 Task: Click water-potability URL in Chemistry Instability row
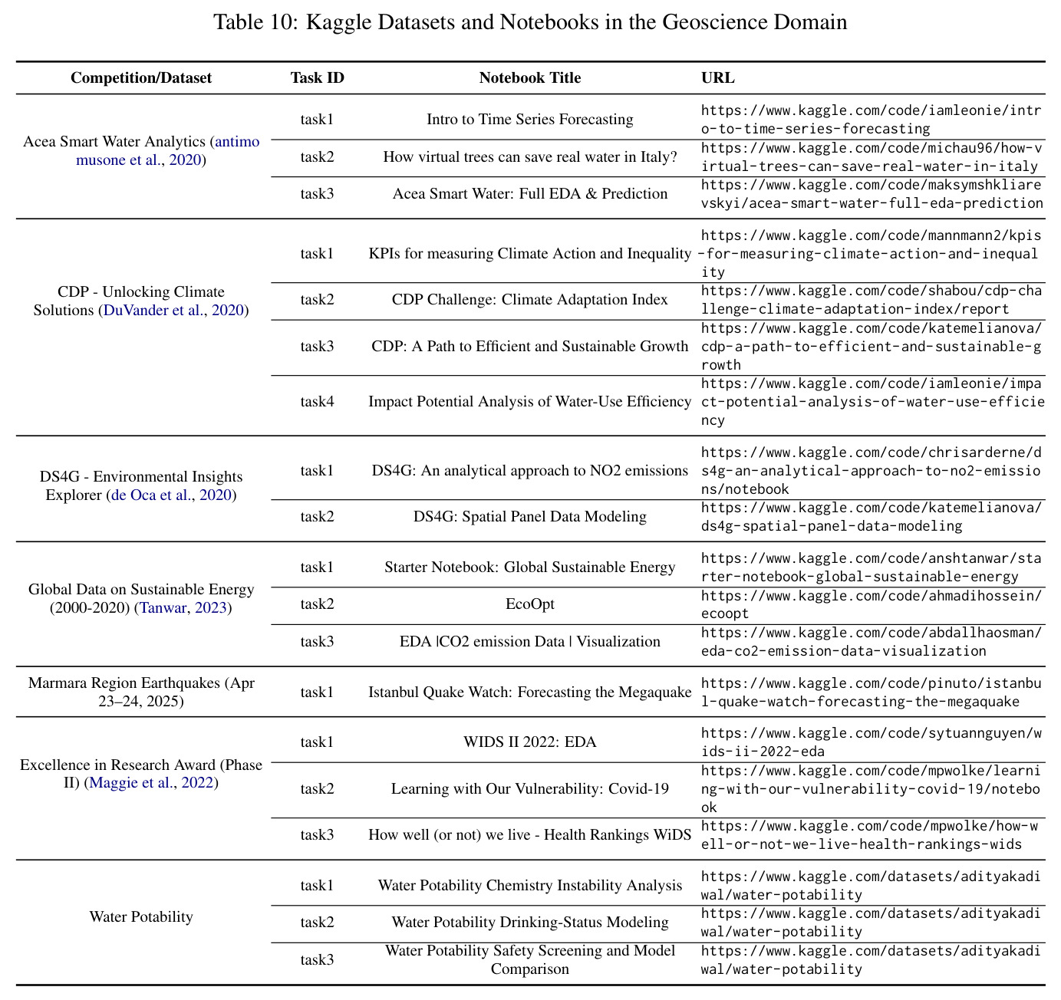[872, 885]
